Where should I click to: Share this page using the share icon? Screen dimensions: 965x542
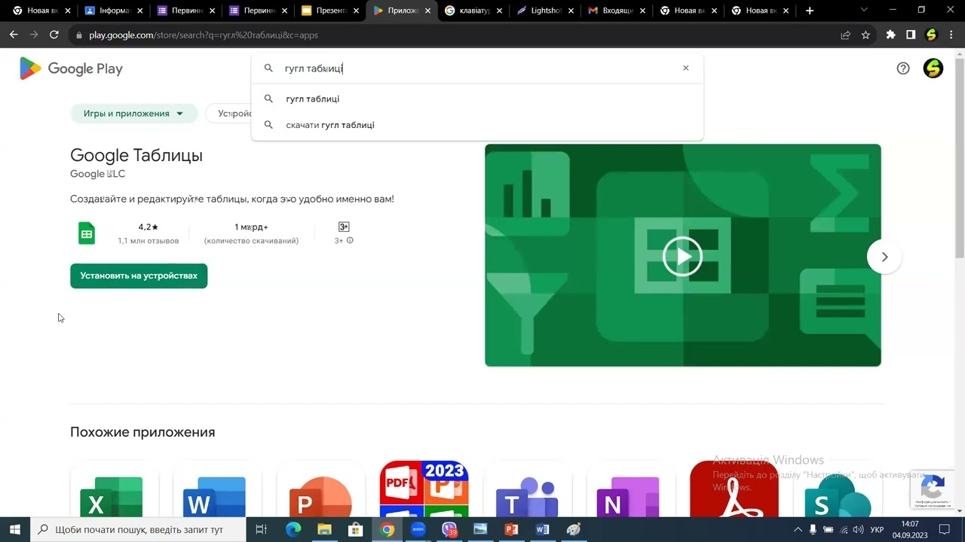coord(845,35)
